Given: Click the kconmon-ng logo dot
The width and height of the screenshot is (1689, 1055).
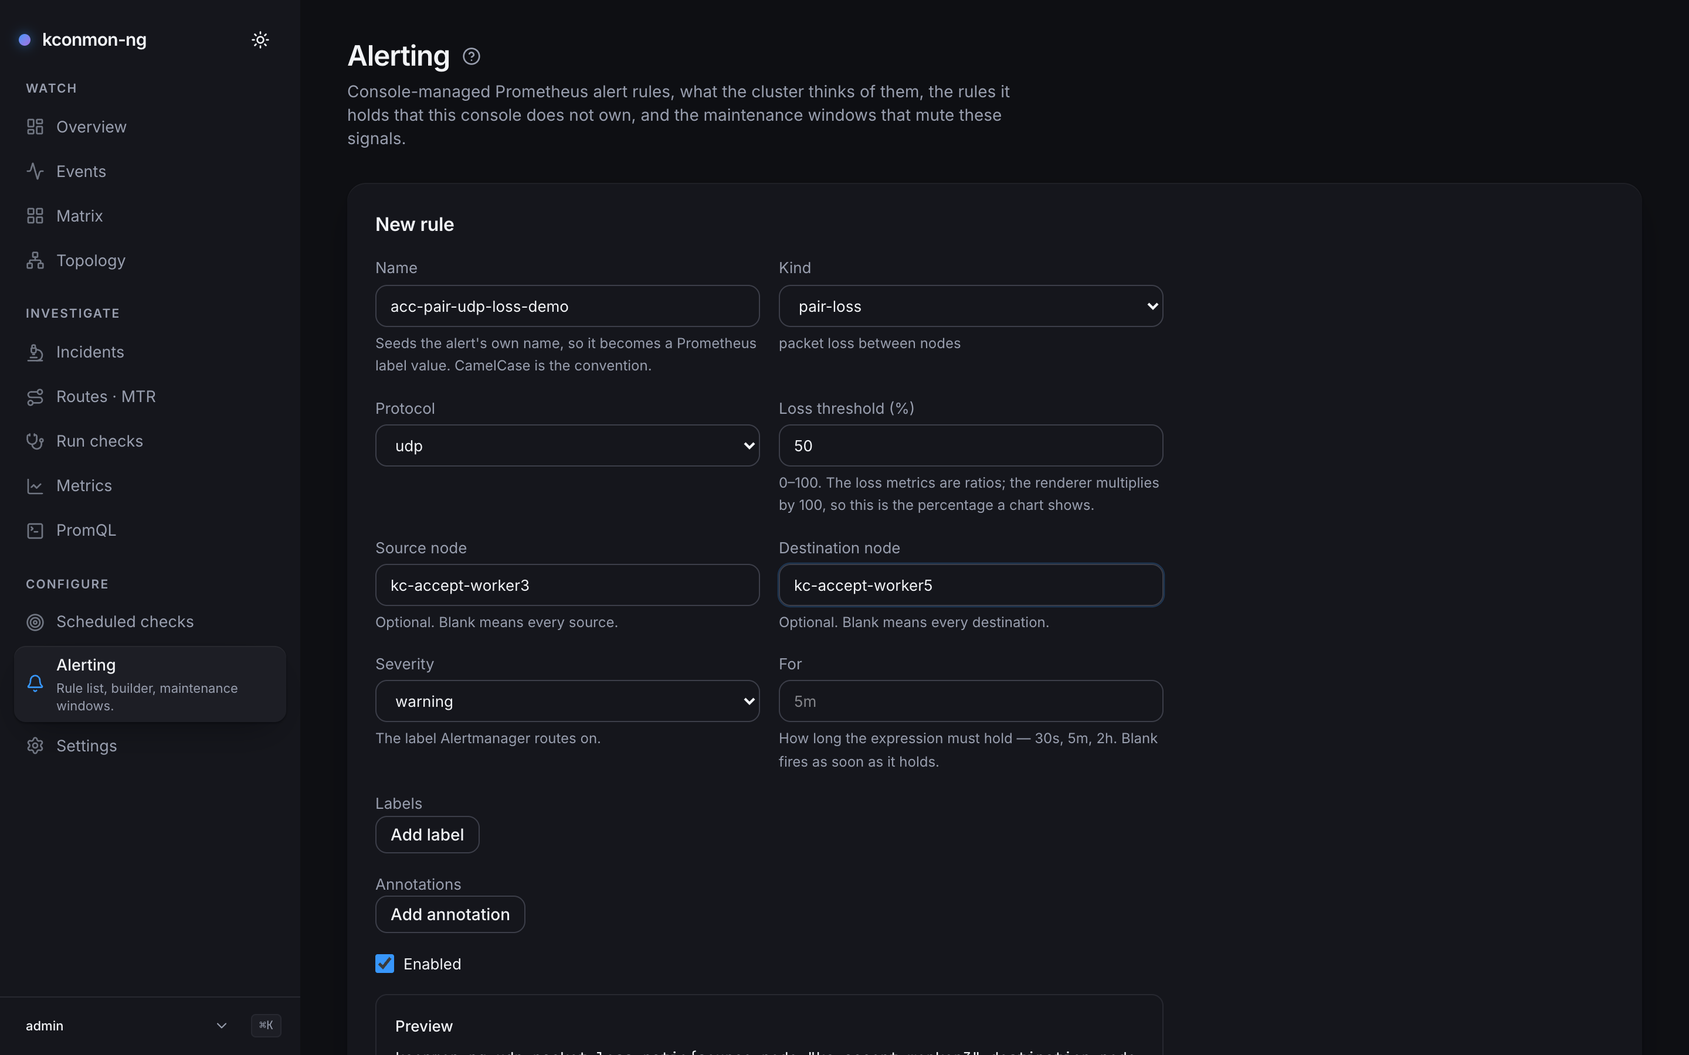Looking at the screenshot, I should (25, 40).
